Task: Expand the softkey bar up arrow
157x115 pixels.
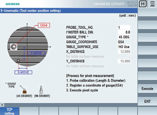Action: [x=2, y=105]
